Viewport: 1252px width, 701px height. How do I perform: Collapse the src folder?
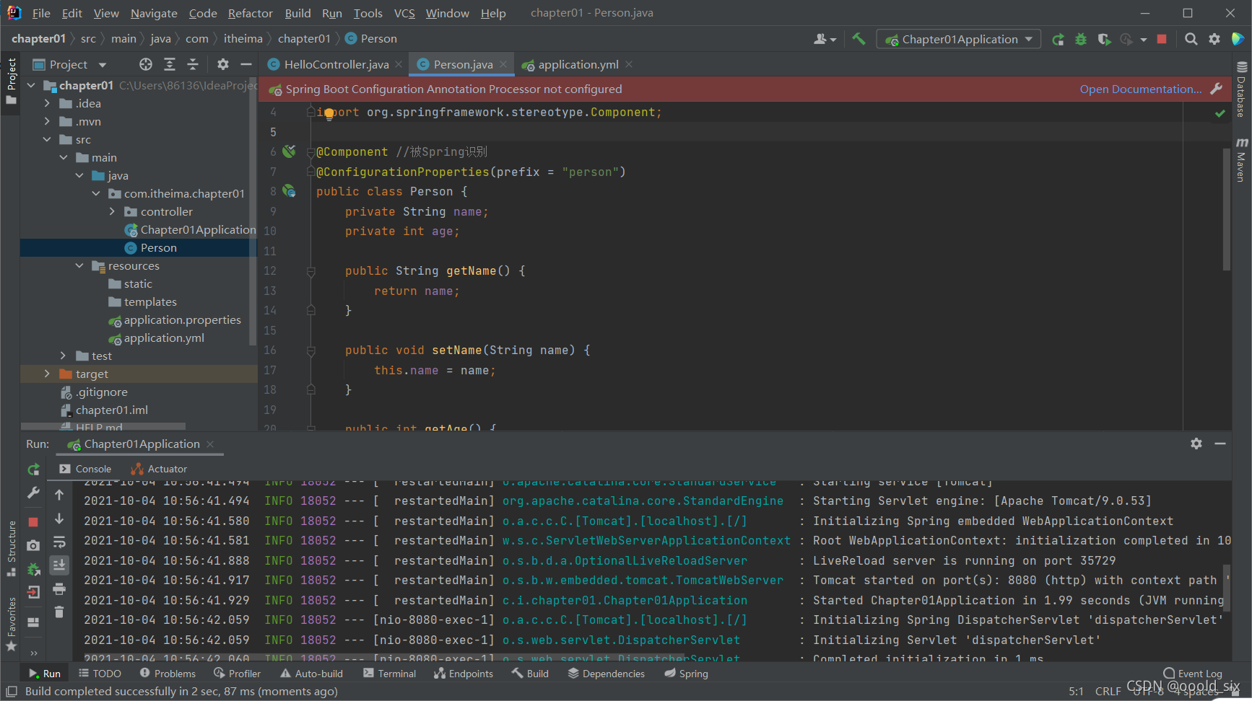click(x=47, y=139)
